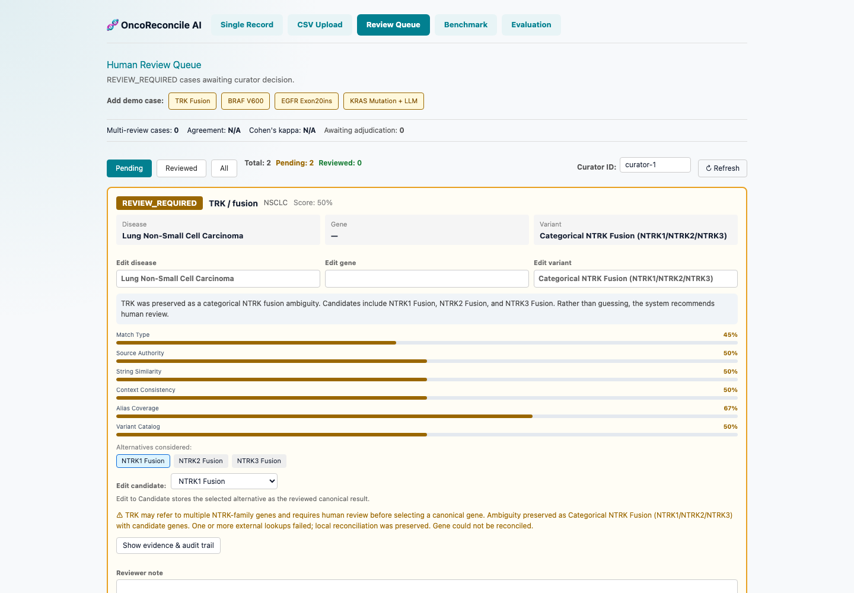Click the 'Agreement: N/A' stat
Screen dimensions: 854x593
click(214, 130)
